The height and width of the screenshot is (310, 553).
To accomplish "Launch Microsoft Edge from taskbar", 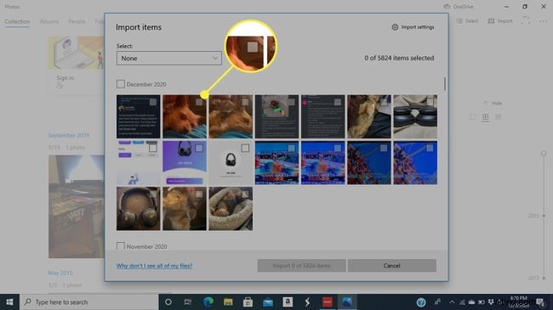I will point(208,302).
